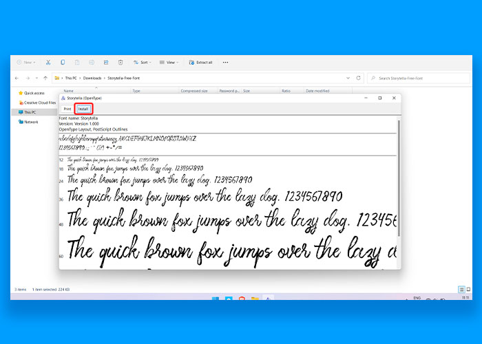Go back with the Back arrow
482x344 pixels.
click(x=17, y=78)
